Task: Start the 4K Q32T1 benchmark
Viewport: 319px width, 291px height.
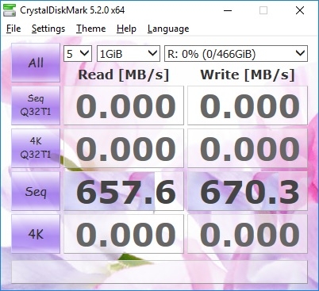Action: pos(36,148)
